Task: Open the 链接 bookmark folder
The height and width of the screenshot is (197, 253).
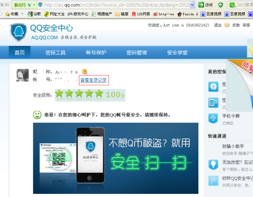Action: tap(121, 14)
